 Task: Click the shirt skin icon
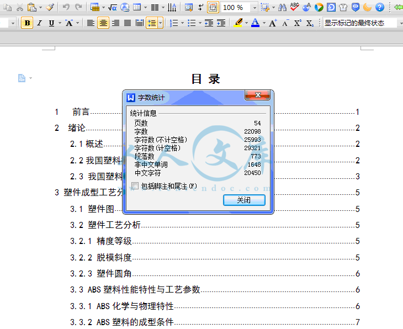point(343,7)
